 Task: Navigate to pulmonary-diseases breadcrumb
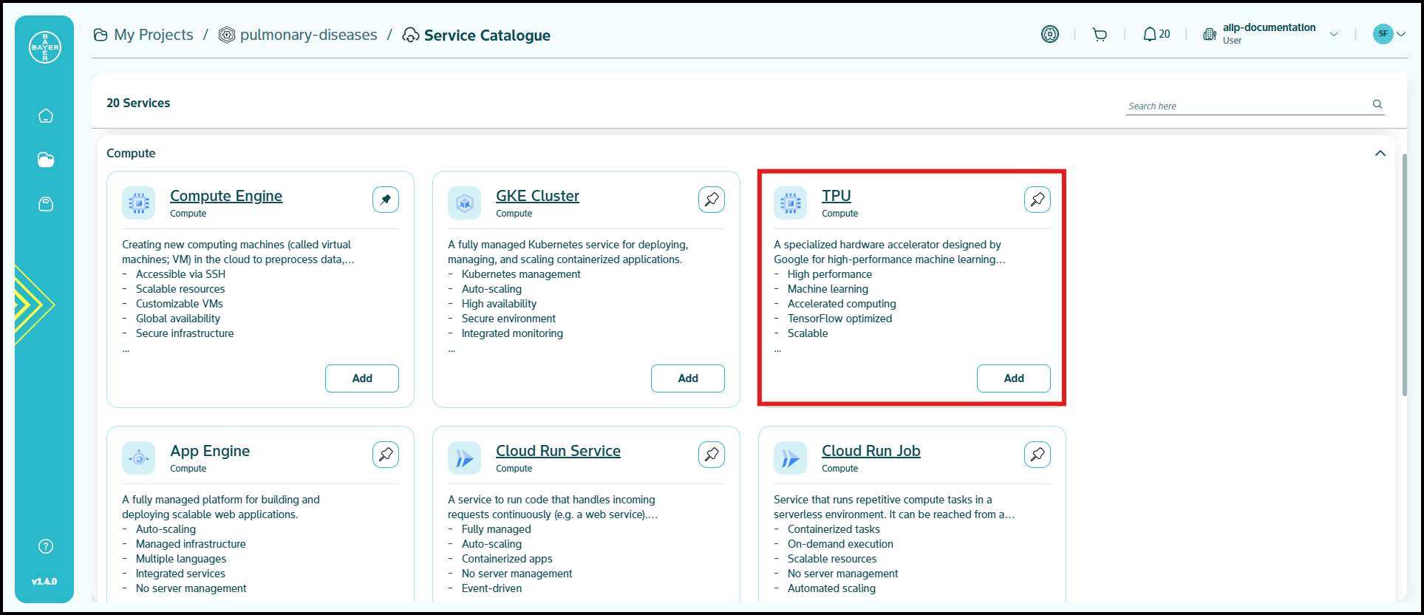point(308,35)
